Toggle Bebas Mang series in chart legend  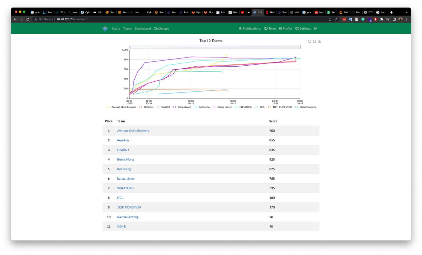coord(184,107)
